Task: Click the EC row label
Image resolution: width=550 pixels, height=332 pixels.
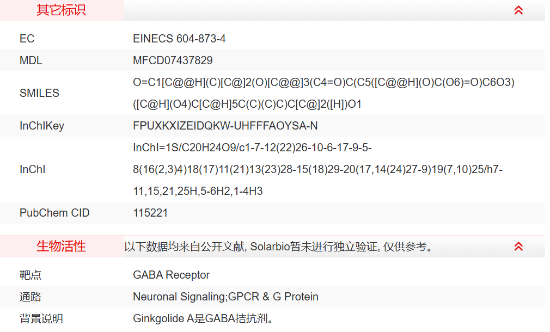Action: coord(27,39)
